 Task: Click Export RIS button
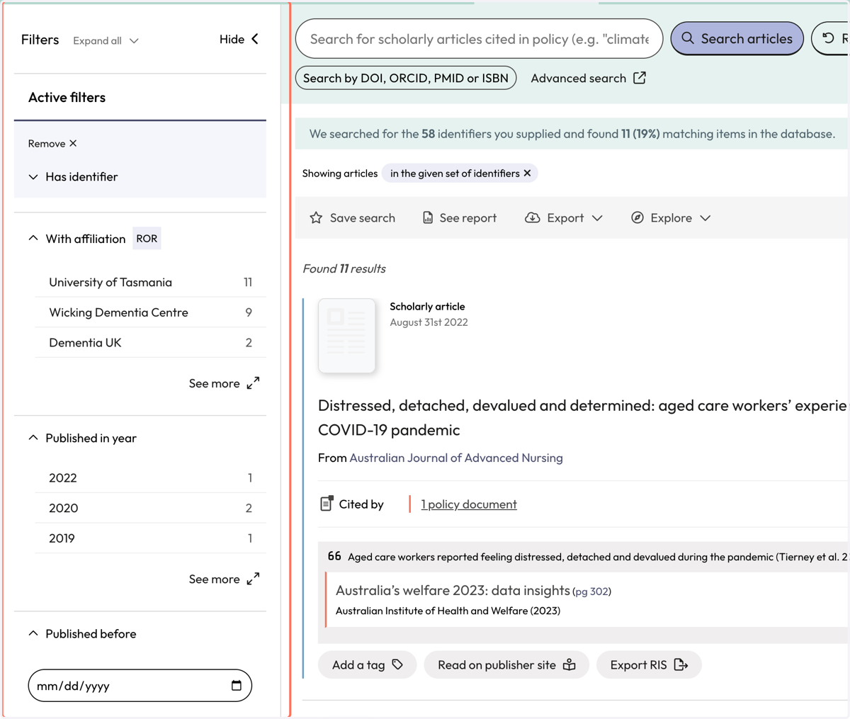point(649,664)
